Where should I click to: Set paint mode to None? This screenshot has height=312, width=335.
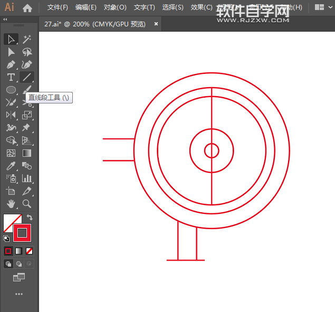click(30, 251)
